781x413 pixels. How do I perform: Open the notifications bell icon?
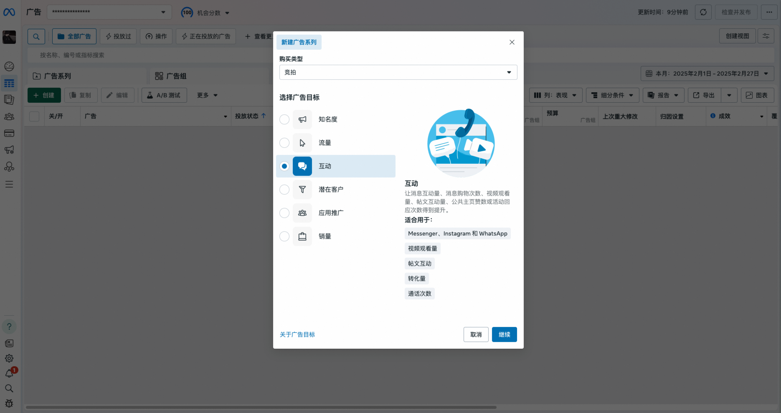(x=9, y=373)
